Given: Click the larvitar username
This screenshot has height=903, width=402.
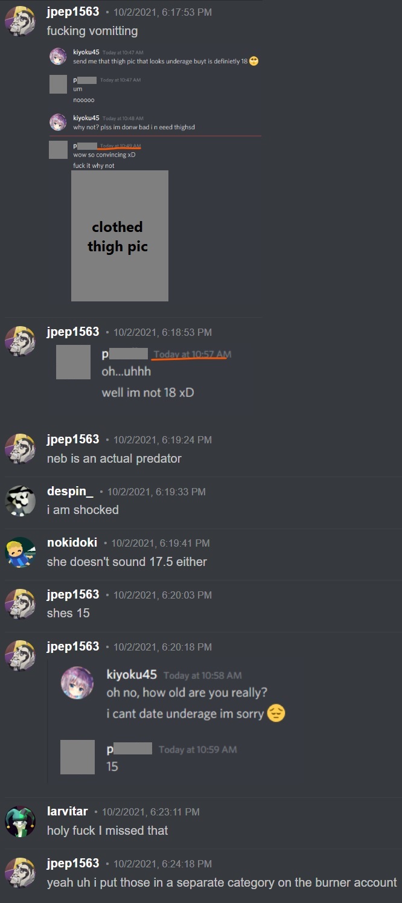Looking at the screenshot, I should click(x=68, y=811).
